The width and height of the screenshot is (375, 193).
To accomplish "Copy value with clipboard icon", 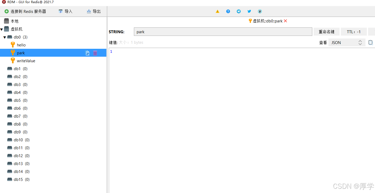I will (371, 42).
